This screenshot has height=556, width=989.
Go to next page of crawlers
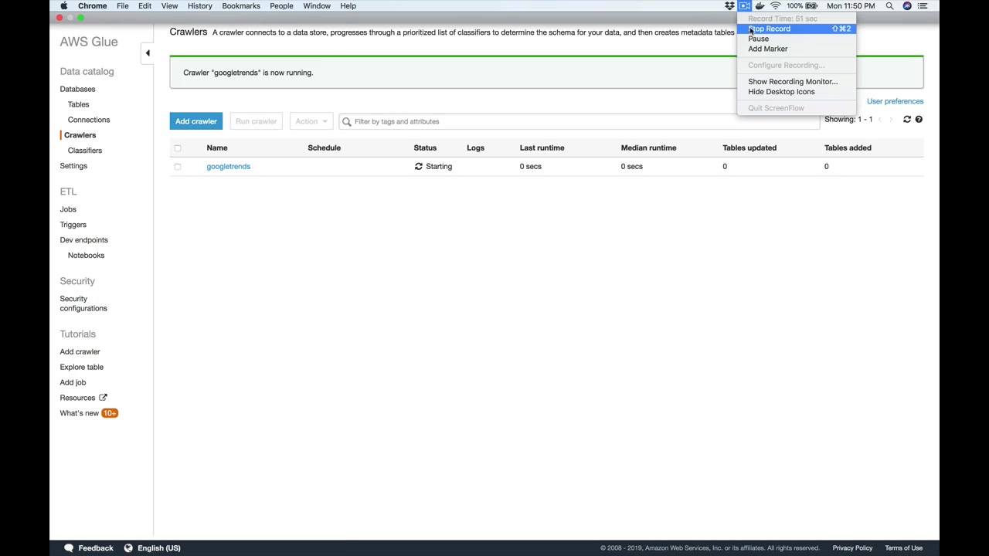click(891, 120)
